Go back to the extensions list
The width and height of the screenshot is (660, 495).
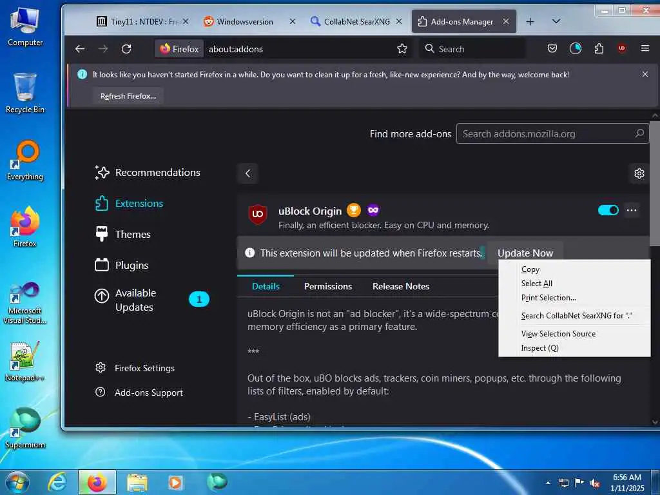click(x=248, y=173)
